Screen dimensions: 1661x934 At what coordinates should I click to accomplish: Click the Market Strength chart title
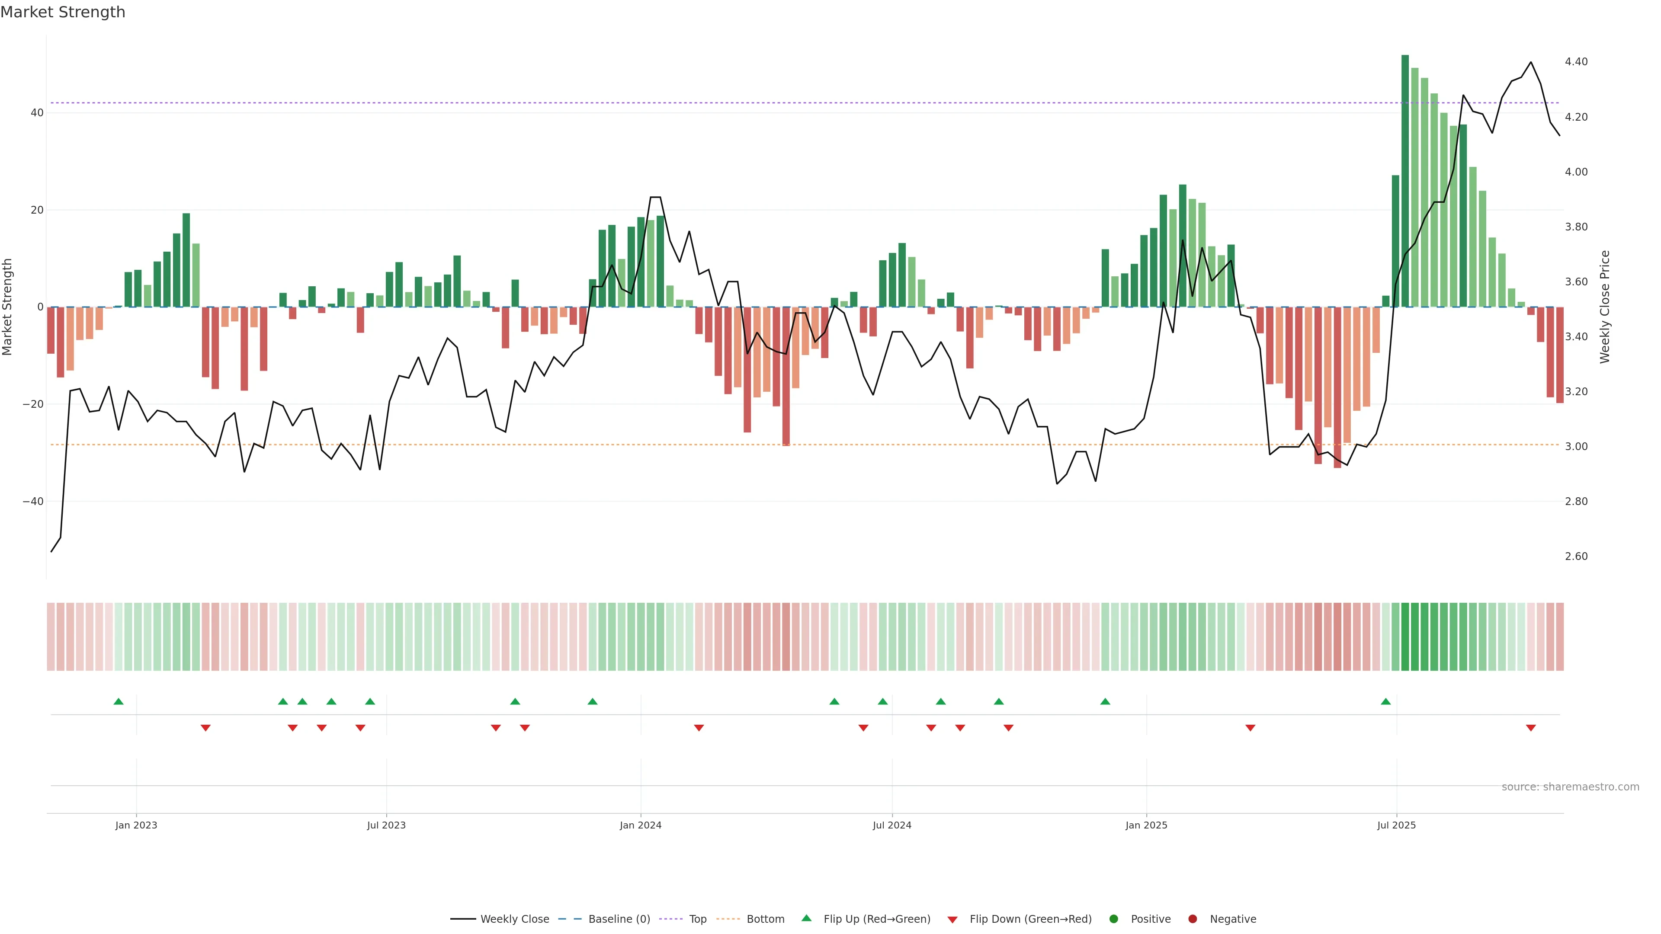coord(63,12)
